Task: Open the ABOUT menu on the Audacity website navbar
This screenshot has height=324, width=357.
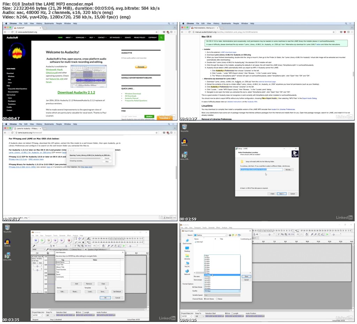Action: tap(69, 37)
